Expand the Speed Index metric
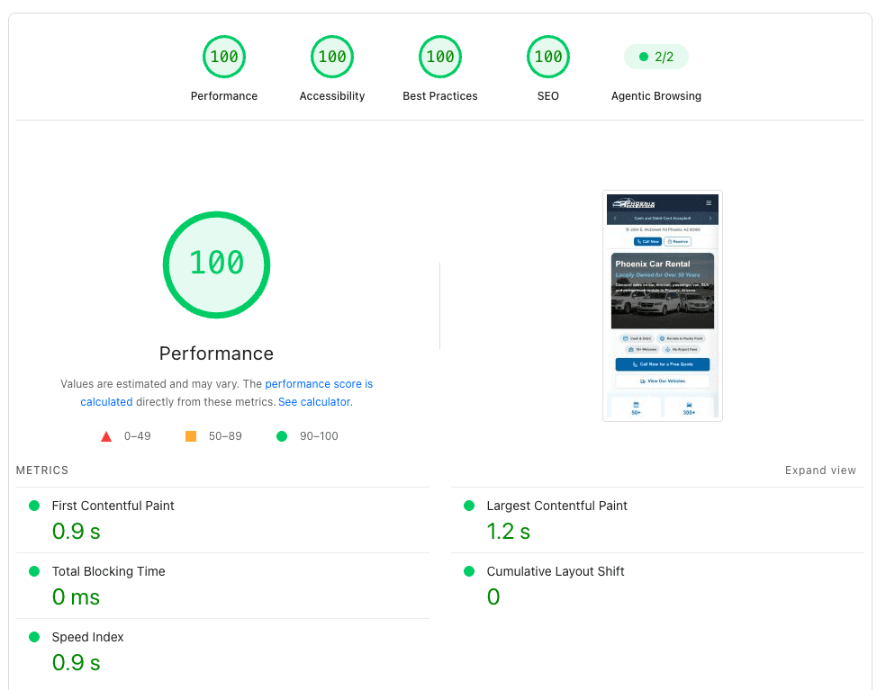This screenshot has width=886, height=690. pyautogui.click(x=222, y=651)
